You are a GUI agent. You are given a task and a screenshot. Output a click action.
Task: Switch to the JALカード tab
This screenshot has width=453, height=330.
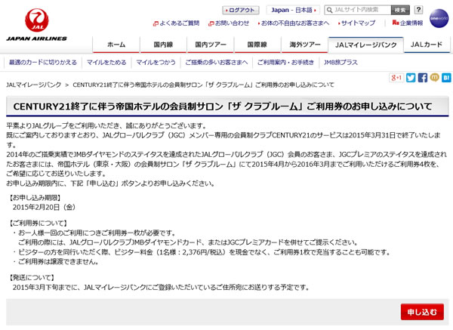coord(425,45)
